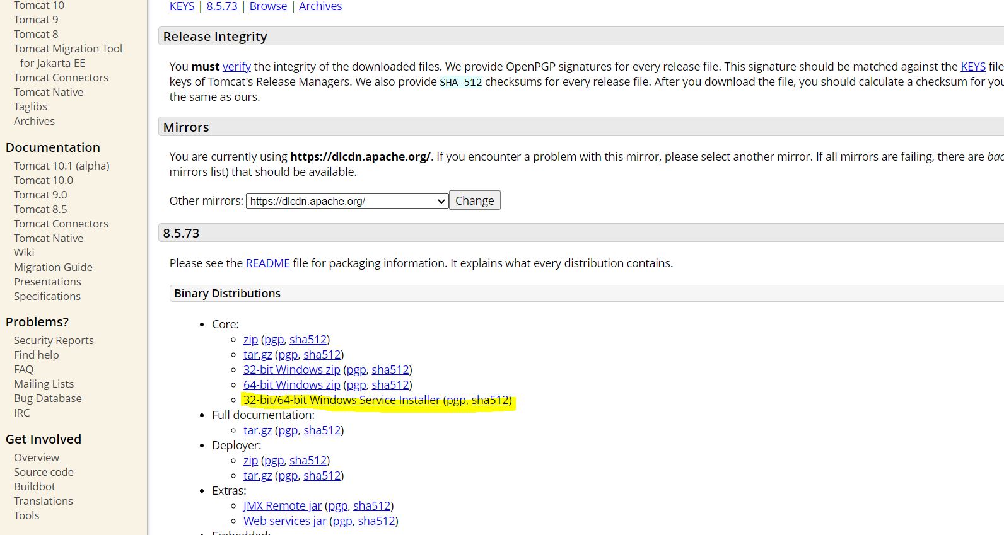1004x535 pixels.
Task: Open pgp for Deployer zip
Action: pos(274,460)
